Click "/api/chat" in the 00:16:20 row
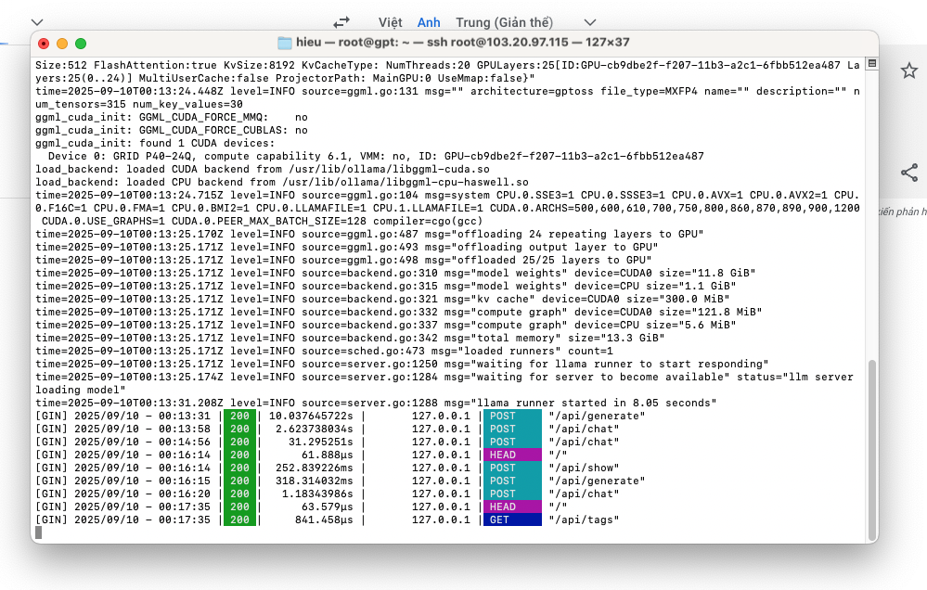 584,494
